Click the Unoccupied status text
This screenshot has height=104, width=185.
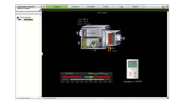[127, 82]
